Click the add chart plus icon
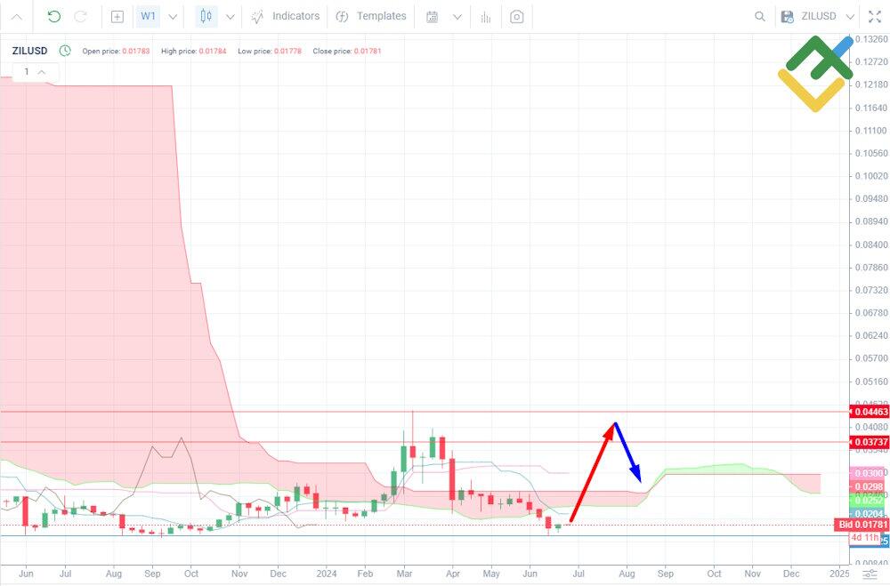Image resolution: width=890 pixels, height=586 pixels. point(117,16)
